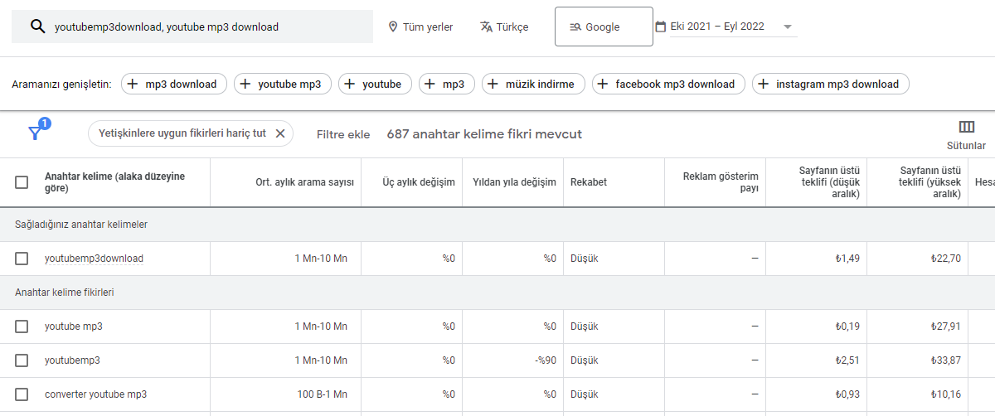Click the language translate icon
Image resolution: width=995 pixels, height=416 pixels.
tap(487, 27)
